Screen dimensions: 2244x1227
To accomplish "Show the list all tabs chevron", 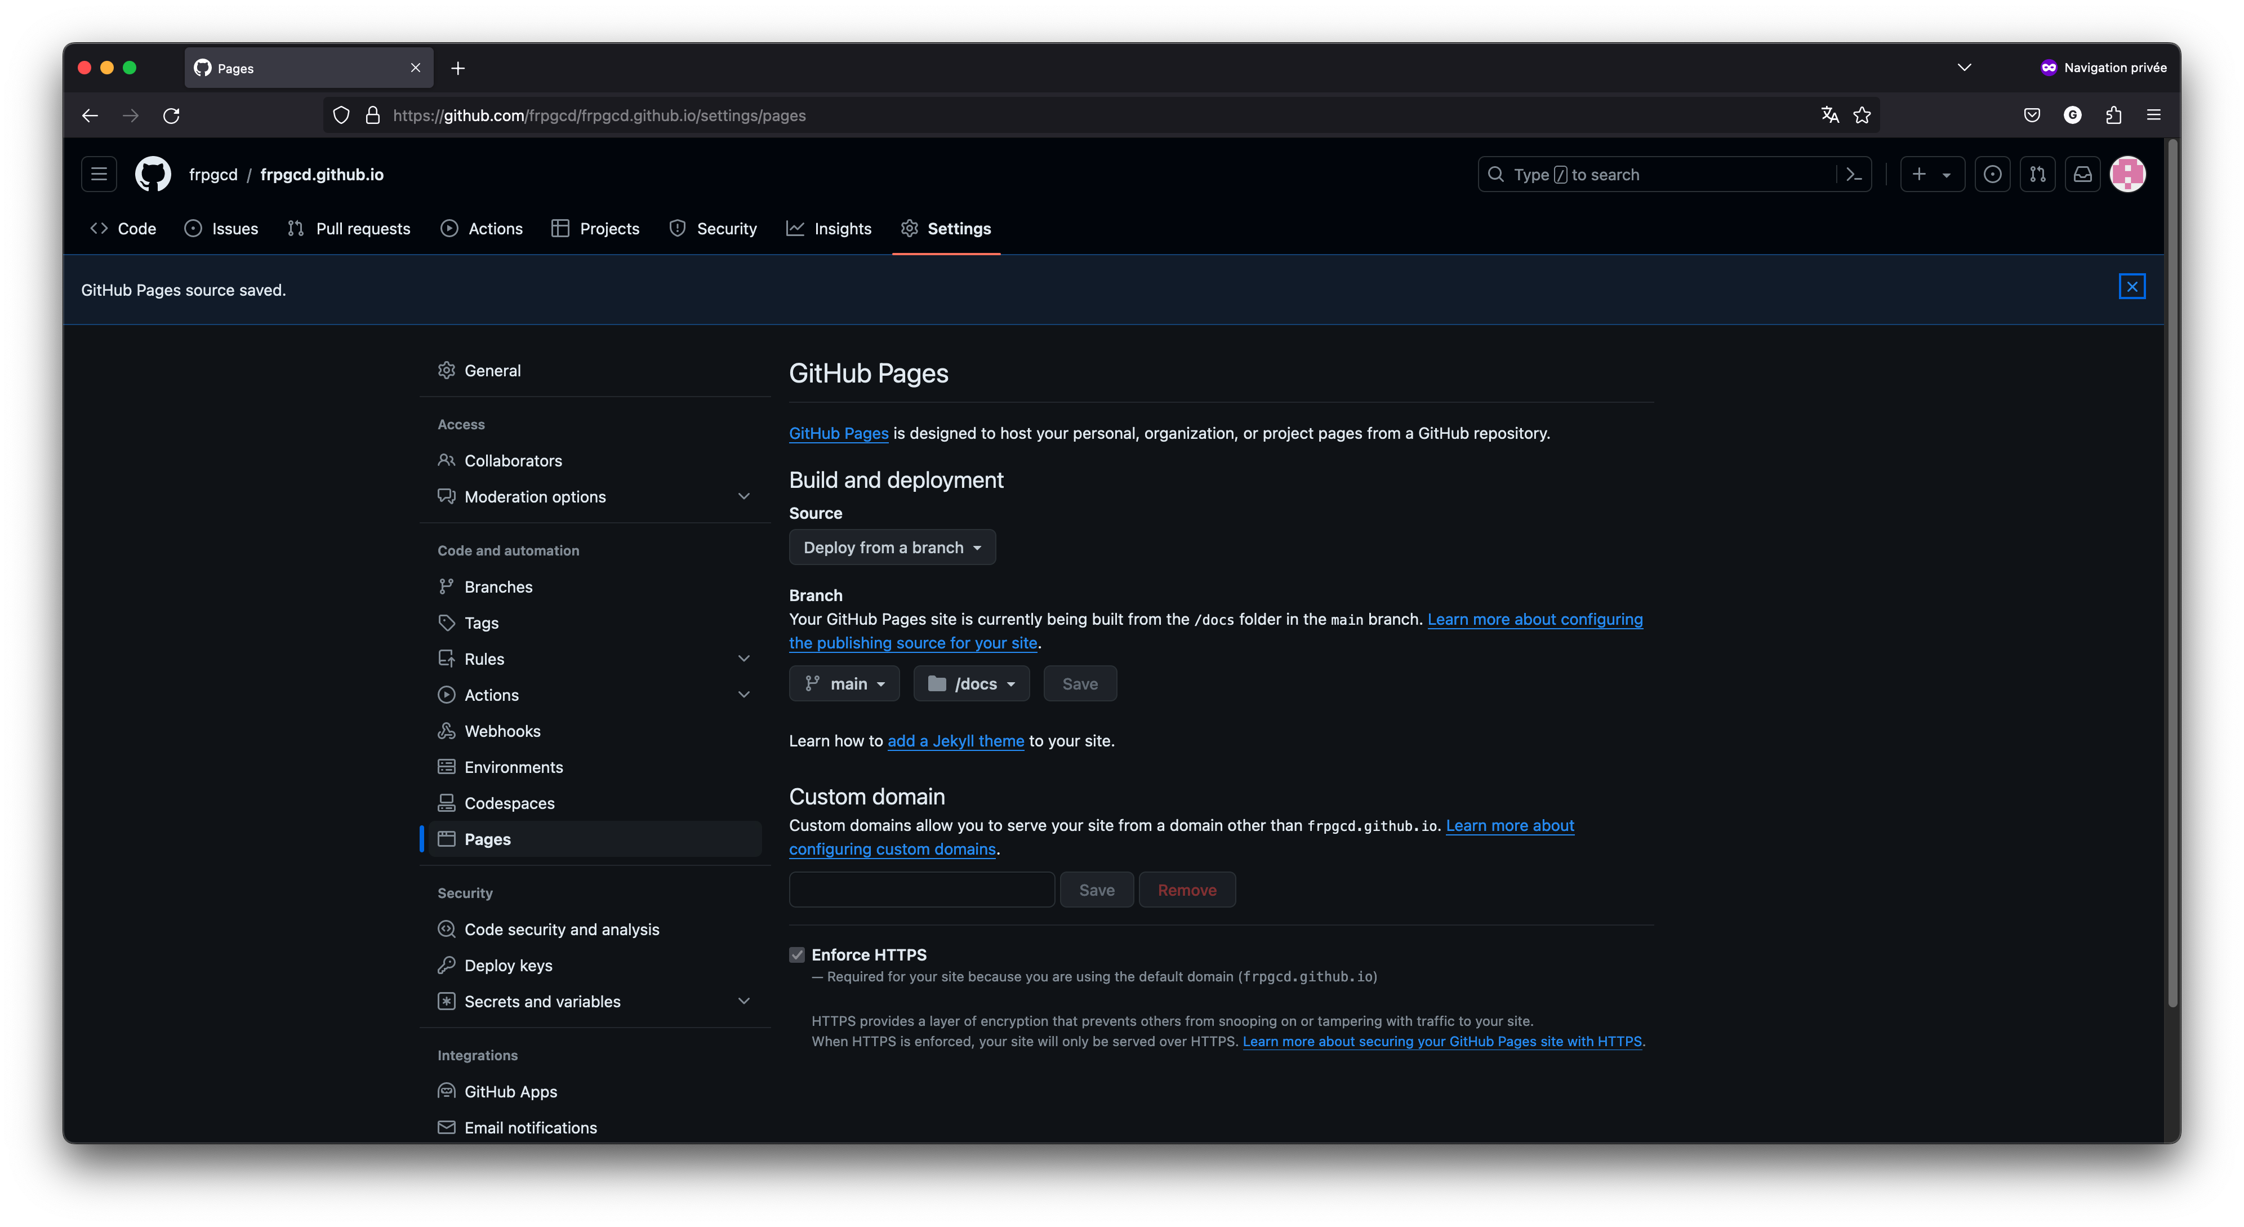I will (1965, 67).
